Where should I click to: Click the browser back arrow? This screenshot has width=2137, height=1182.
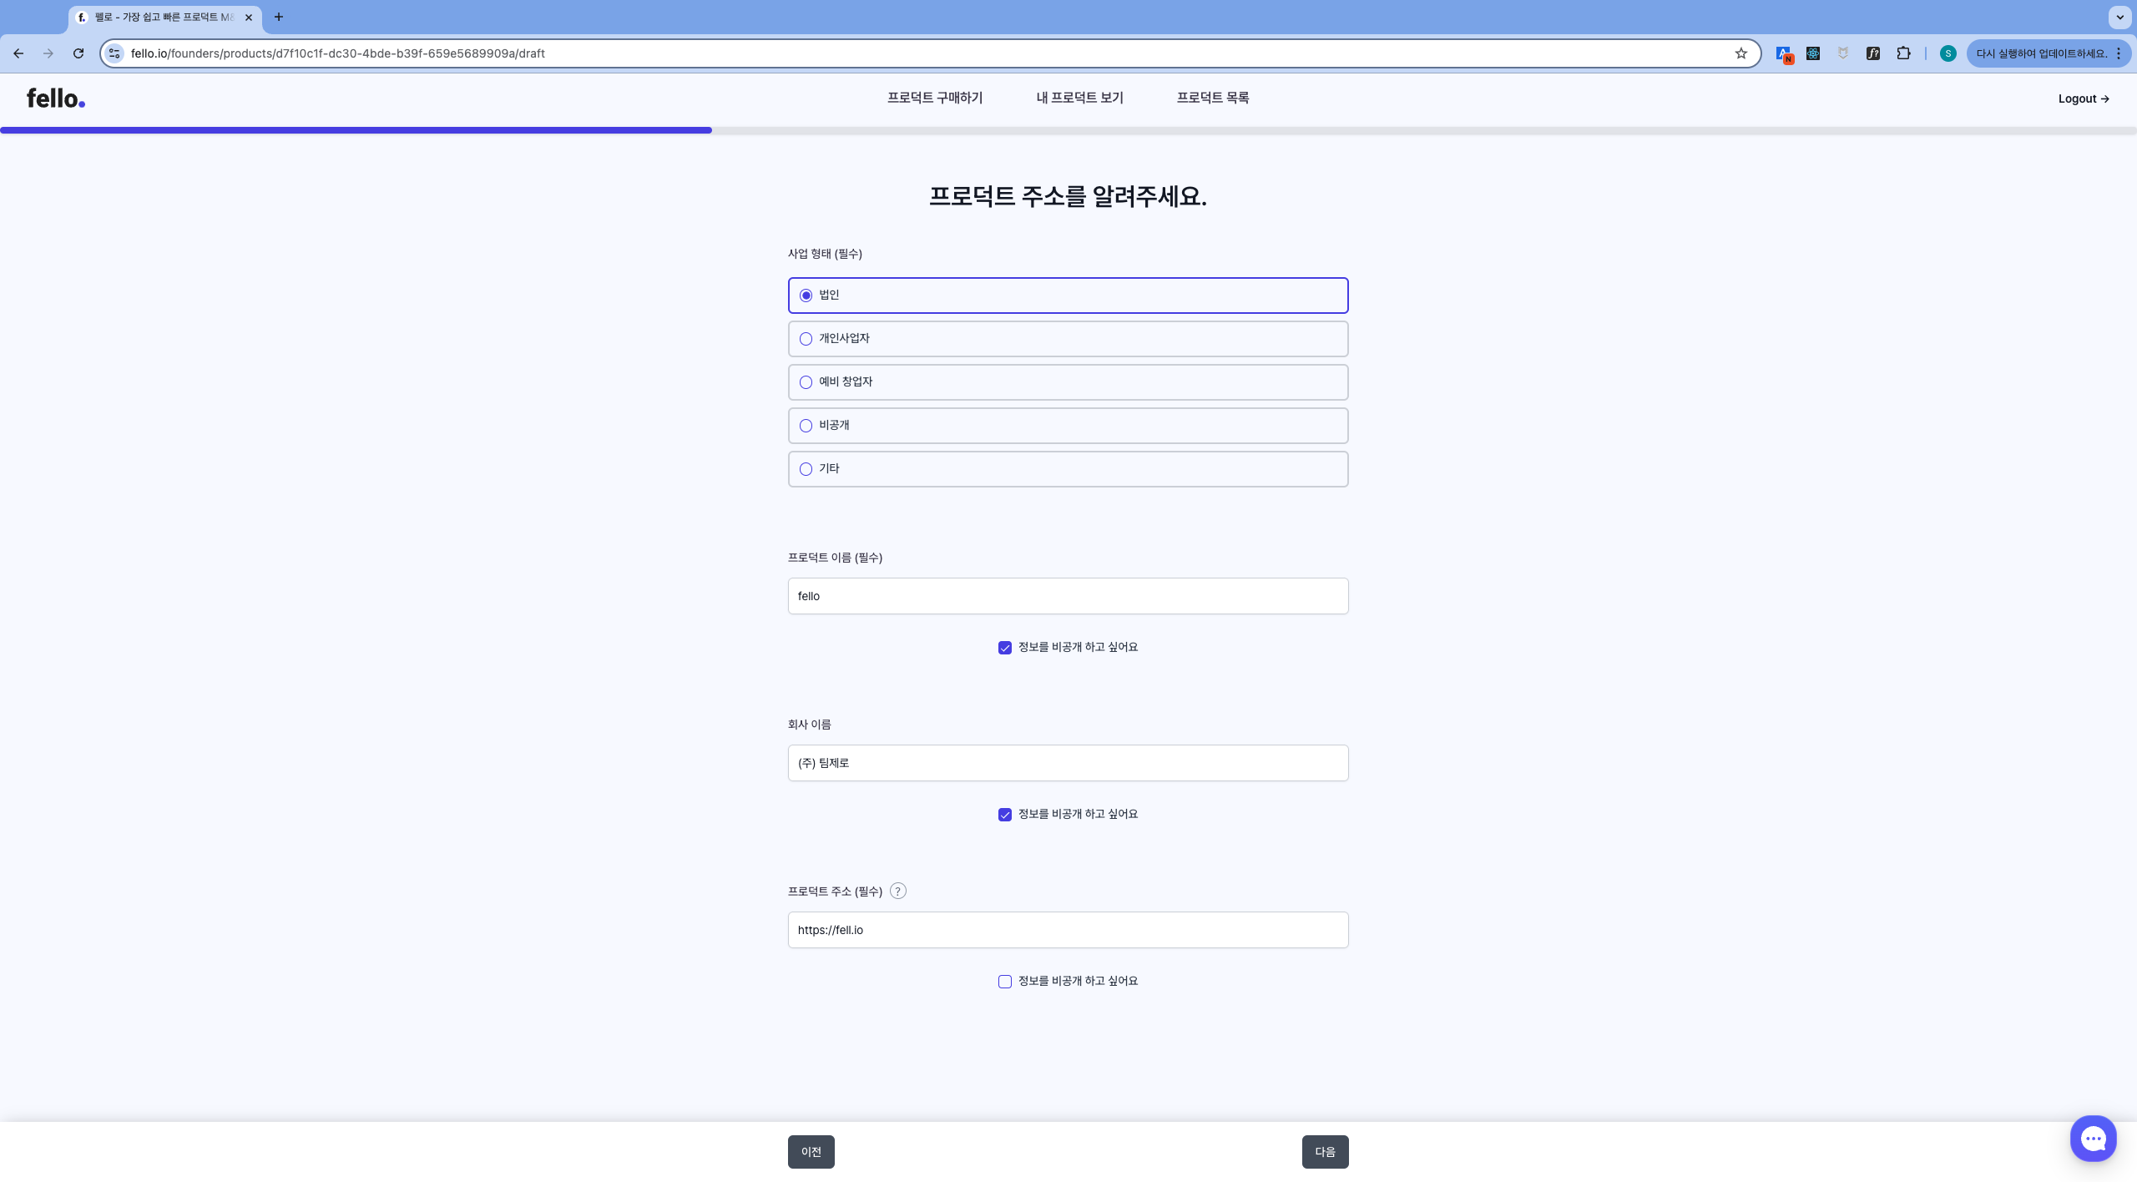[x=18, y=53]
